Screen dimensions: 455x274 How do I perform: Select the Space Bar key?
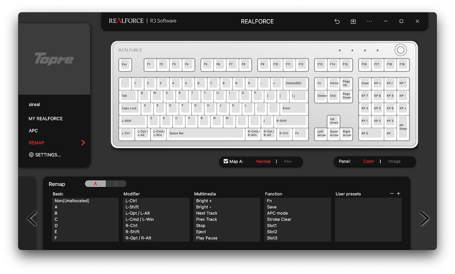(205, 133)
